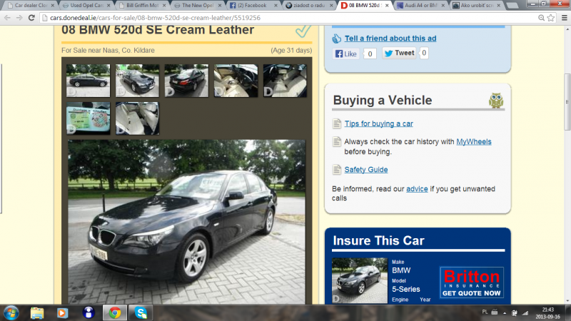This screenshot has height=321, width=571.
Task: Open the Chrome menu icon
Action: tap(565, 17)
